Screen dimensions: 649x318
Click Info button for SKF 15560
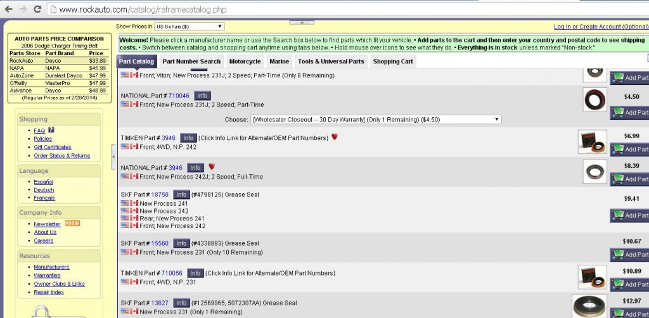point(181,243)
